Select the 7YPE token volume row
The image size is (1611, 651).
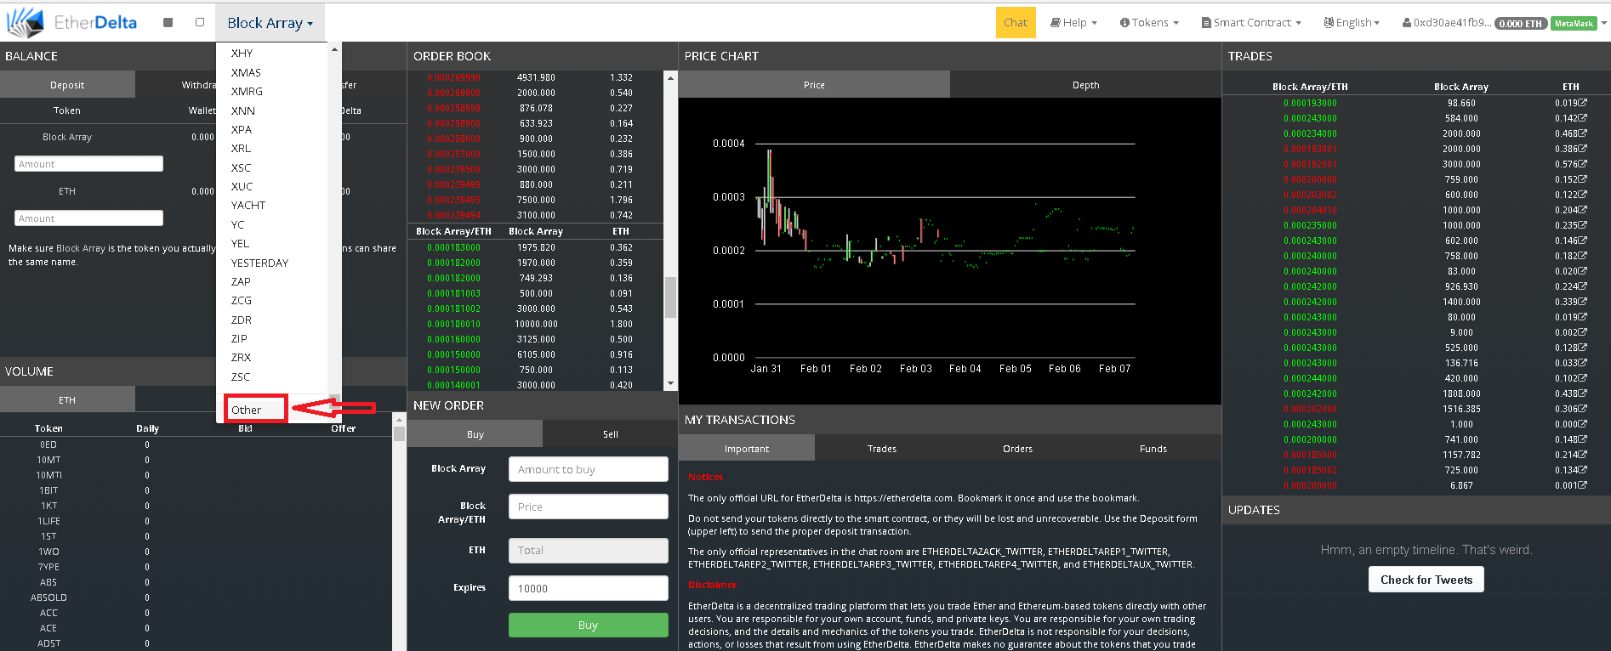[x=196, y=567]
